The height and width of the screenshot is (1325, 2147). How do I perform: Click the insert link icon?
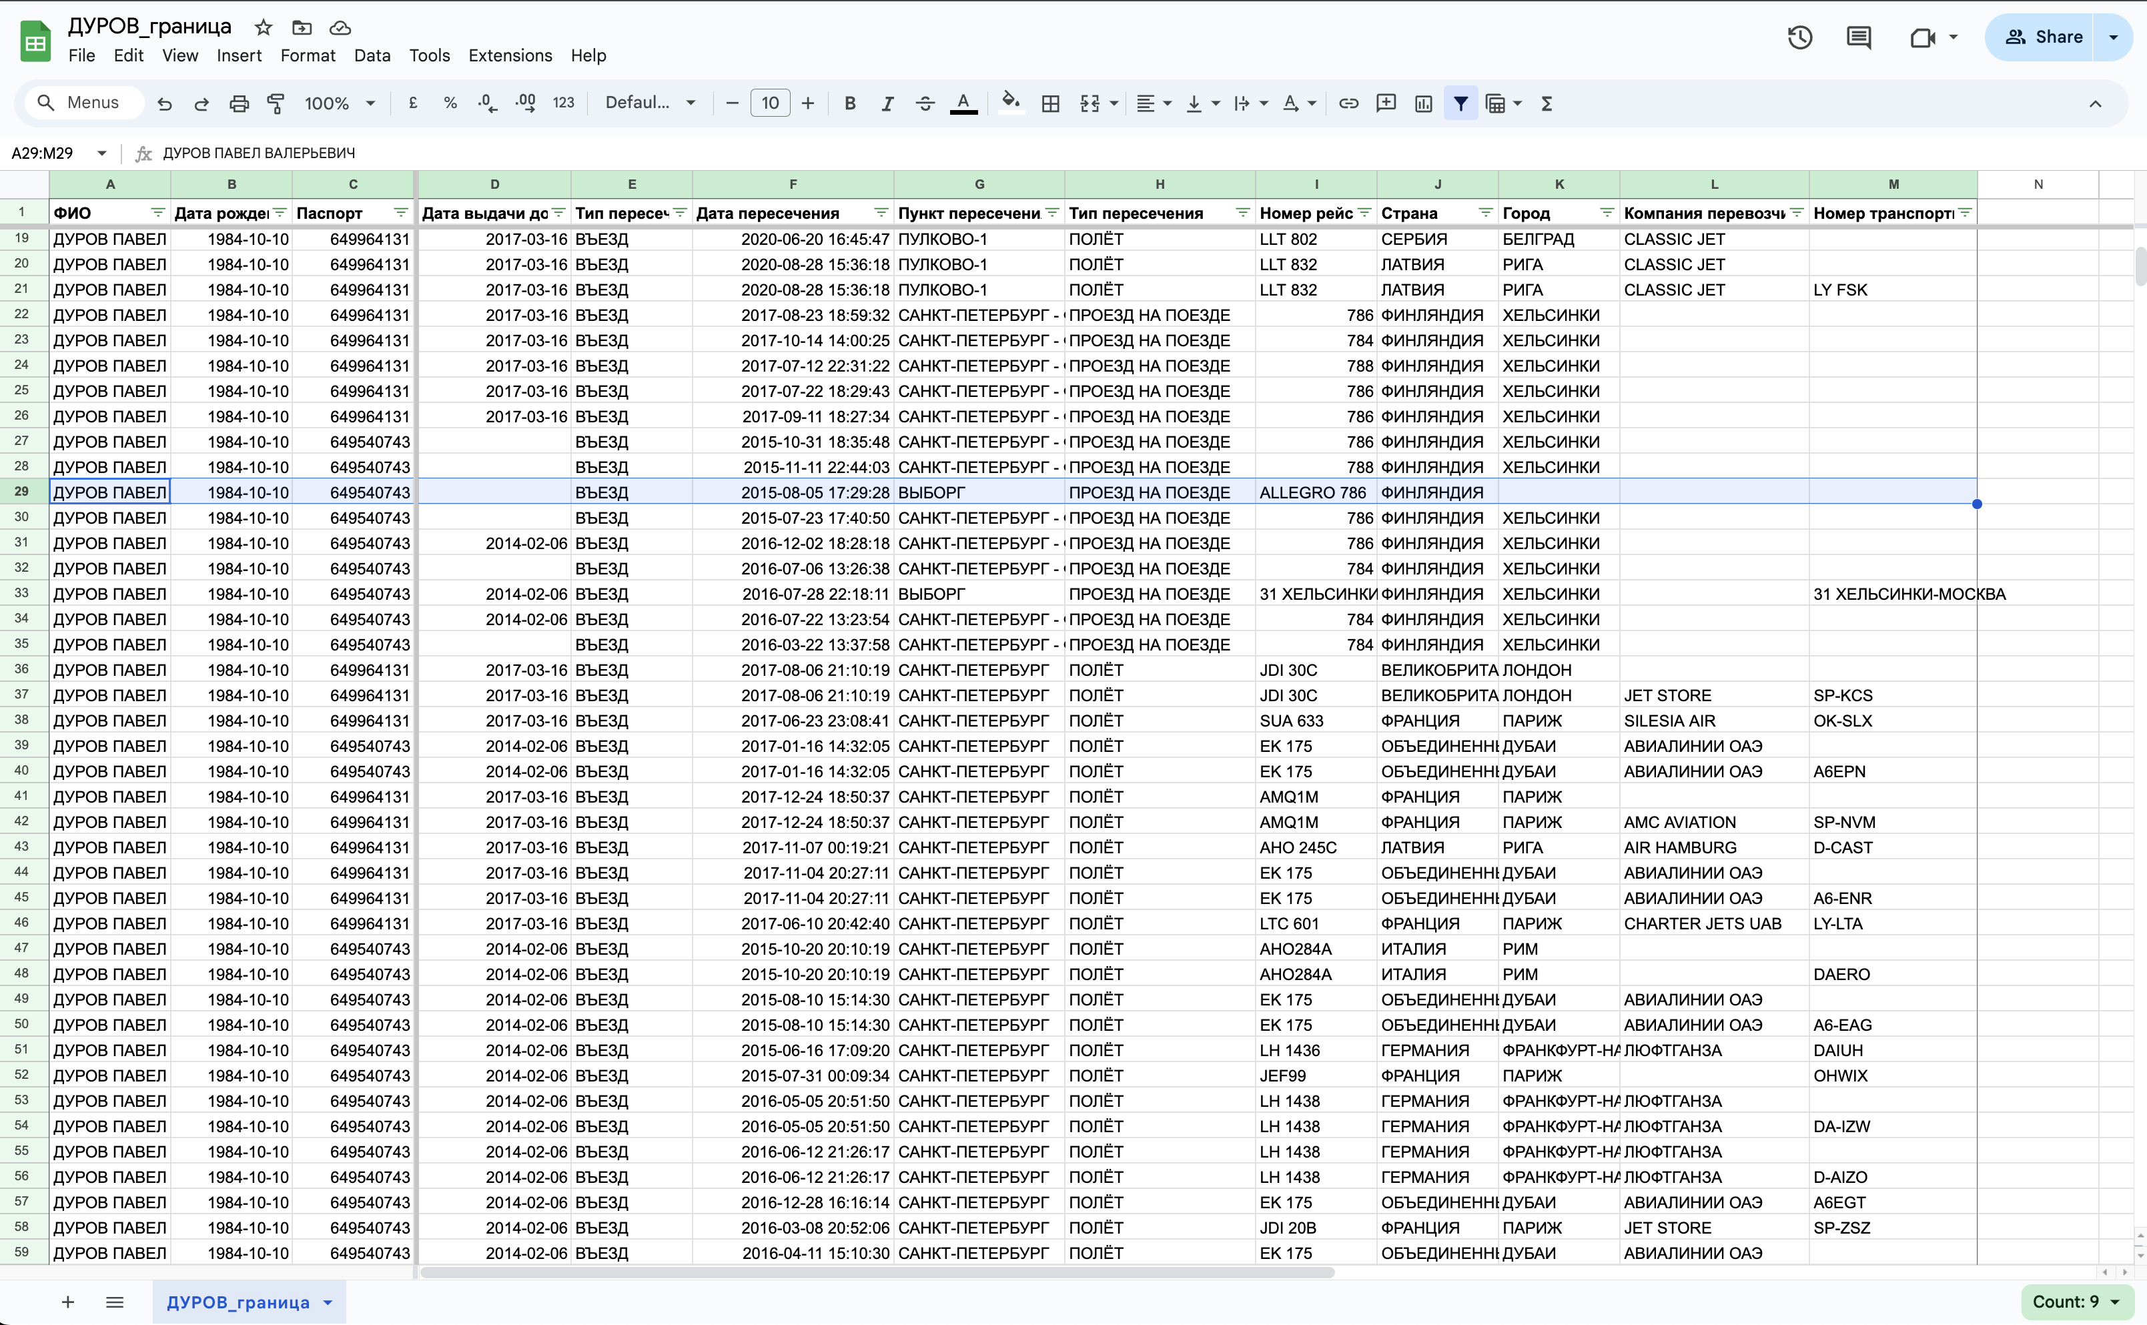coord(1348,103)
